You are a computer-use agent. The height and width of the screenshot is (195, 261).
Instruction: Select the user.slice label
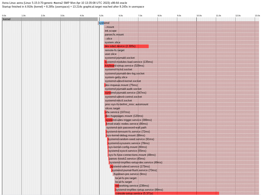pyautogui.click(x=111, y=54)
